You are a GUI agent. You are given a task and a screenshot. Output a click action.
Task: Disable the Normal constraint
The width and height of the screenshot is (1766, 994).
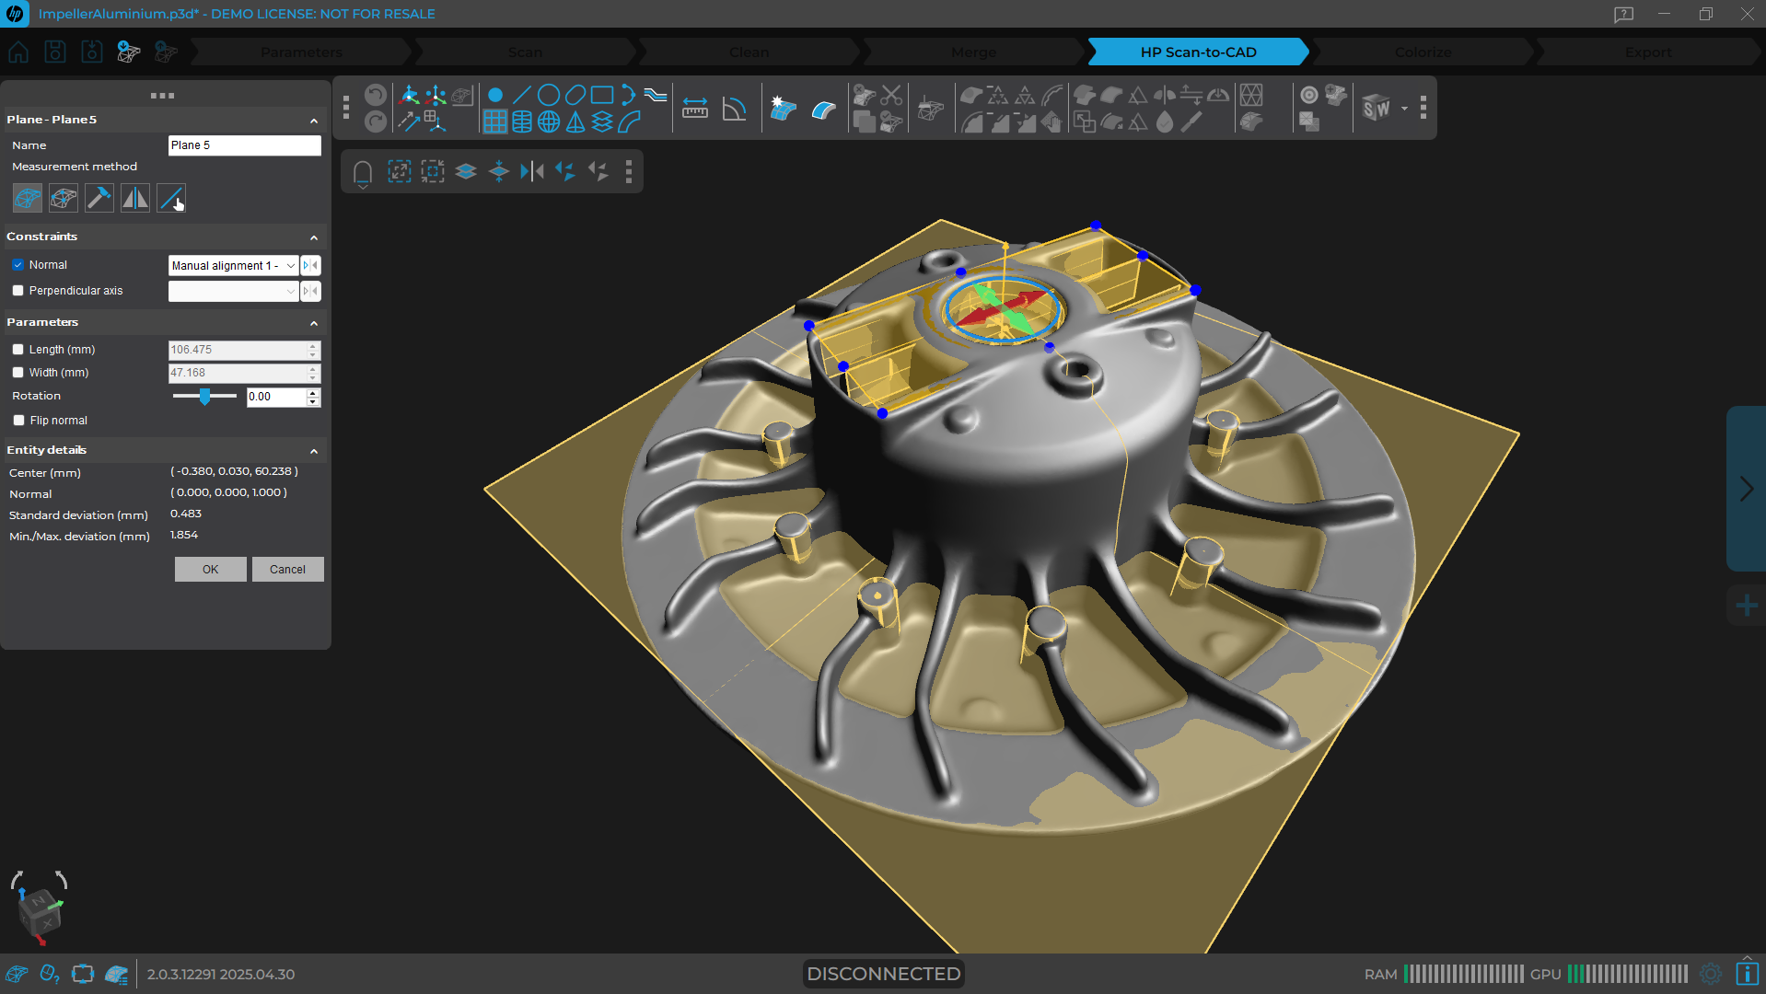(18, 265)
